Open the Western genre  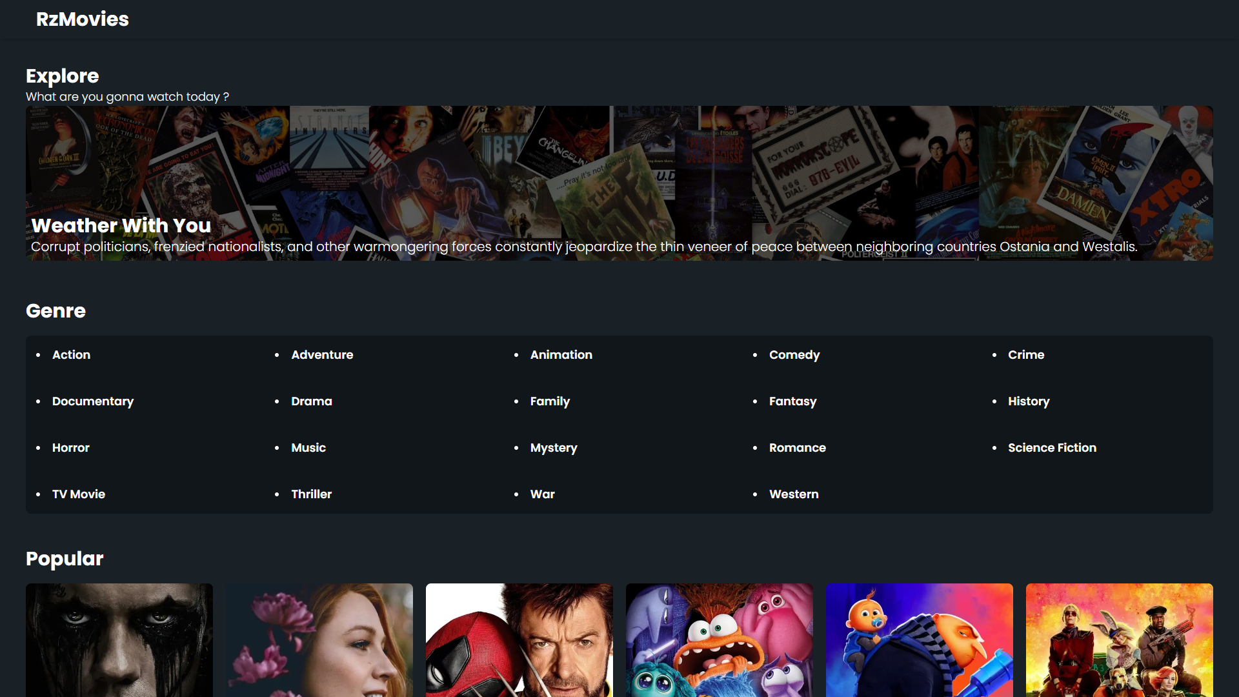pyautogui.click(x=794, y=494)
